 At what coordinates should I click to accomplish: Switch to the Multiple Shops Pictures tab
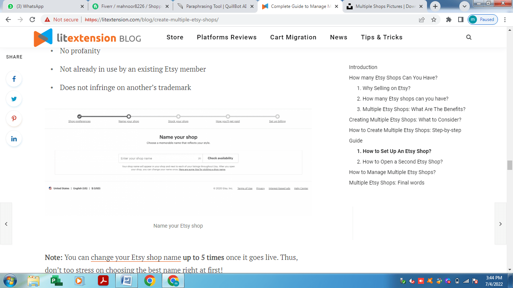(x=385, y=6)
